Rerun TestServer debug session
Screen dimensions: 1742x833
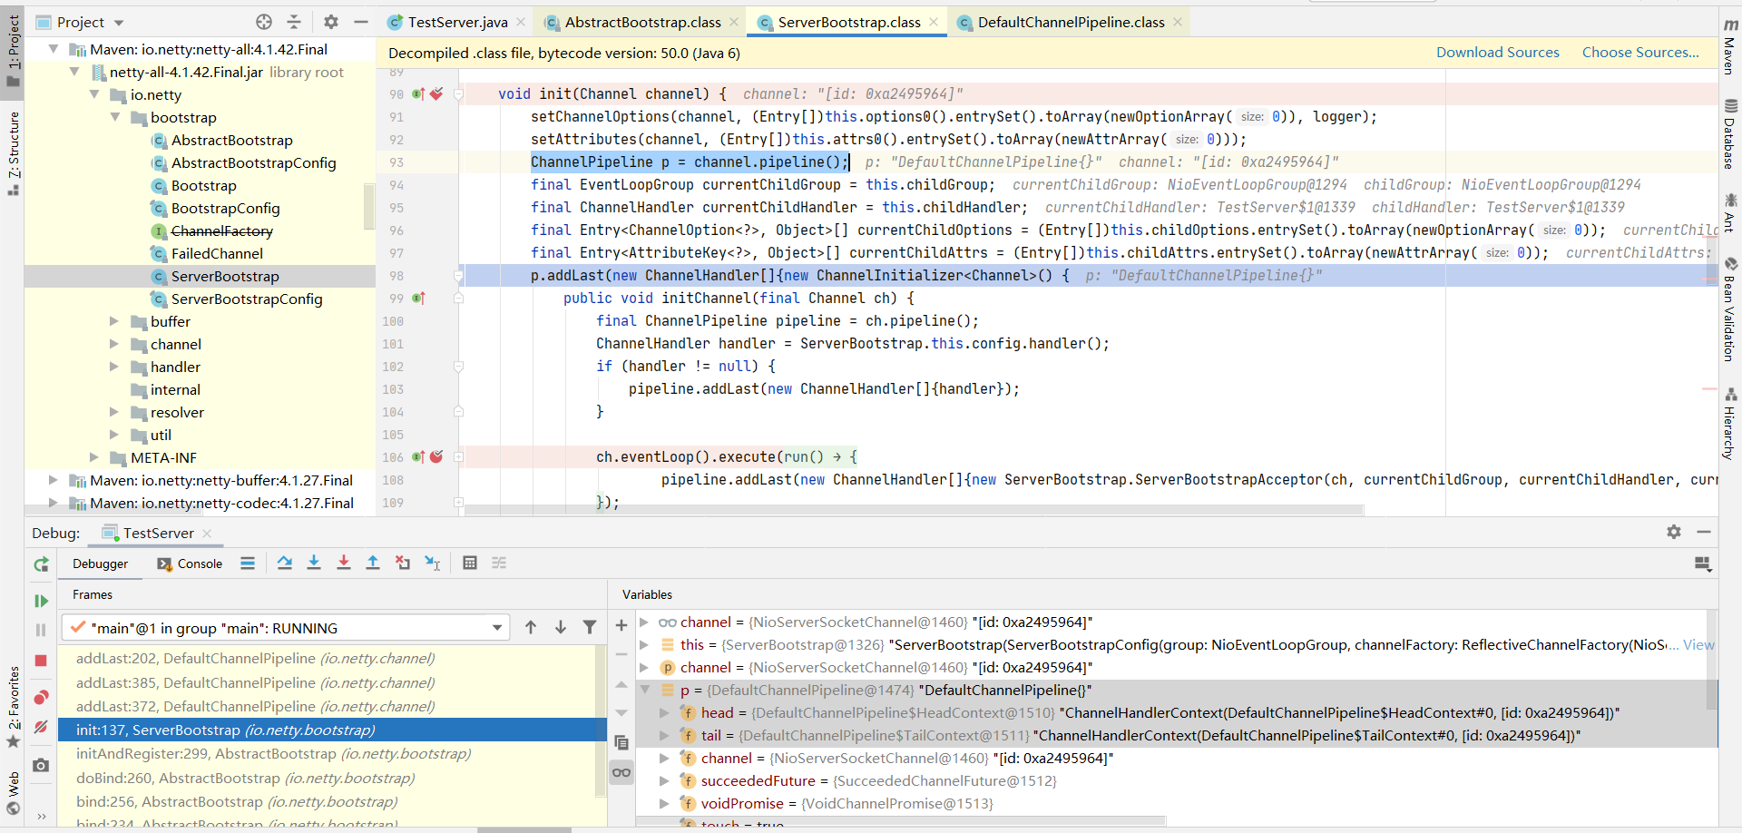tap(41, 564)
